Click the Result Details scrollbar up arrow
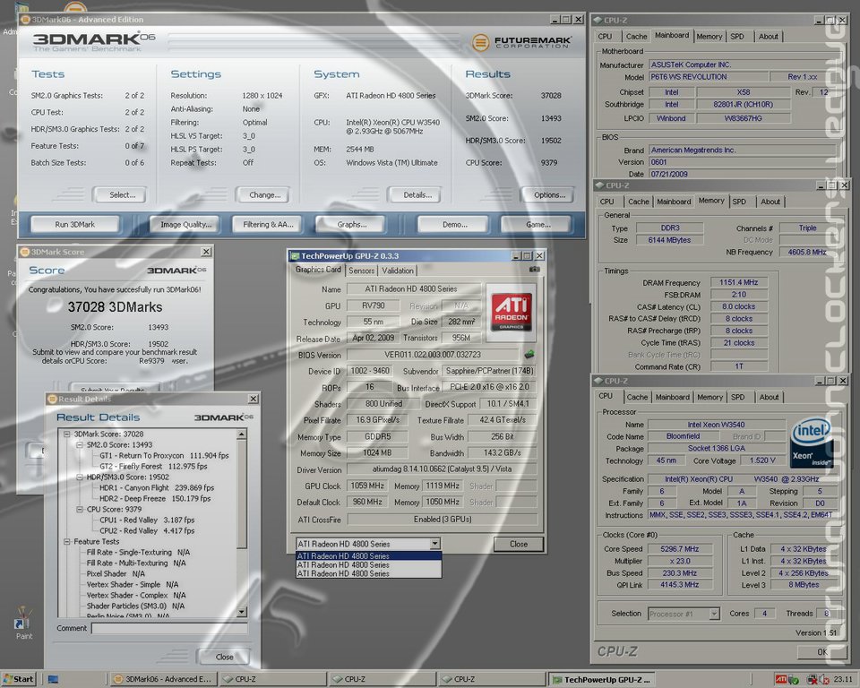The height and width of the screenshot is (688, 860). [x=242, y=434]
